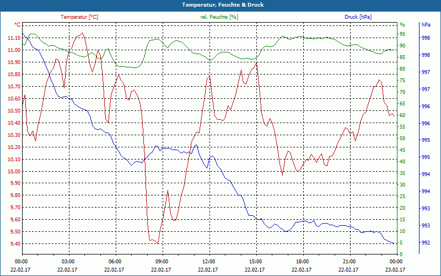Click the green humidity axis value "95"
The width and height of the screenshot is (441, 276).
click(x=402, y=34)
